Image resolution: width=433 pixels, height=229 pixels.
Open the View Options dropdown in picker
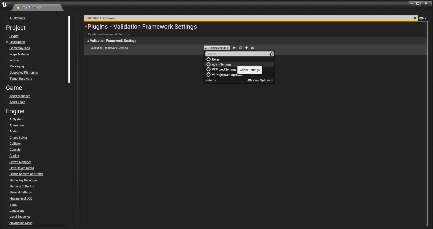(x=260, y=80)
